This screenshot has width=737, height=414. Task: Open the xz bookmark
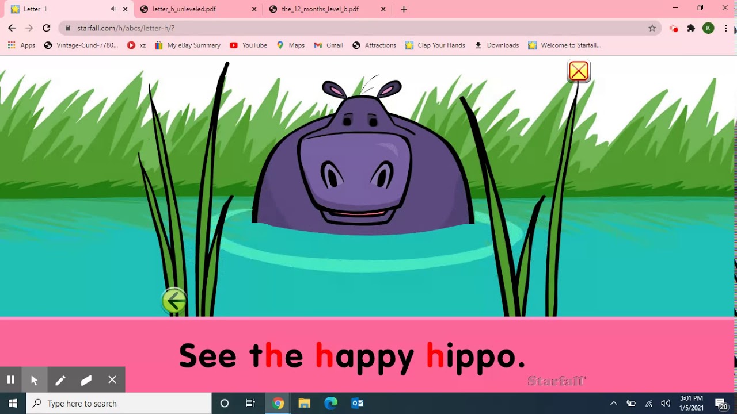point(136,45)
